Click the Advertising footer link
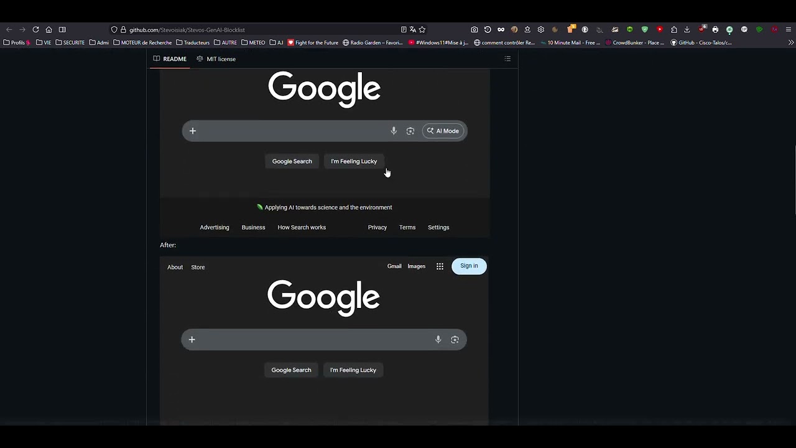Image resolution: width=796 pixels, height=448 pixels. (x=215, y=227)
